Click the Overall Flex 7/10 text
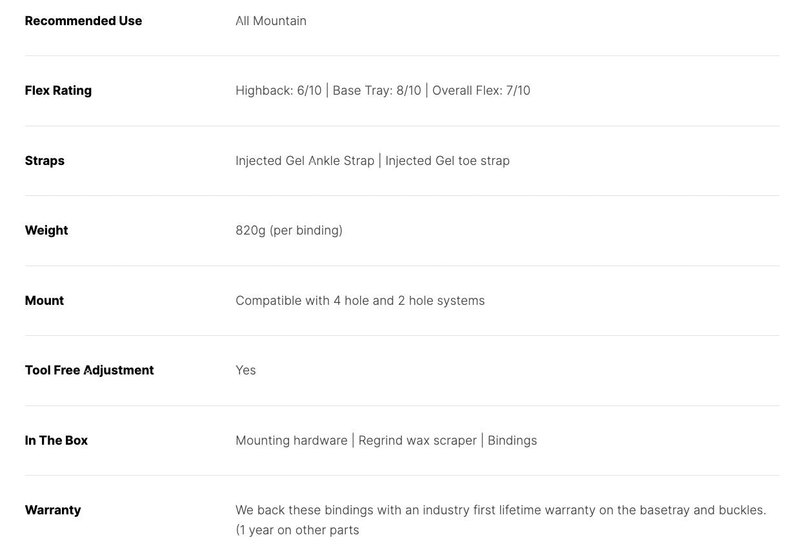804x553 pixels. [481, 90]
